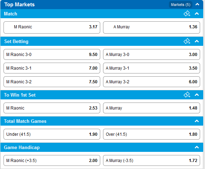Click cash-out icon in Set Betting header
205x169 pixels.
point(187,41)
